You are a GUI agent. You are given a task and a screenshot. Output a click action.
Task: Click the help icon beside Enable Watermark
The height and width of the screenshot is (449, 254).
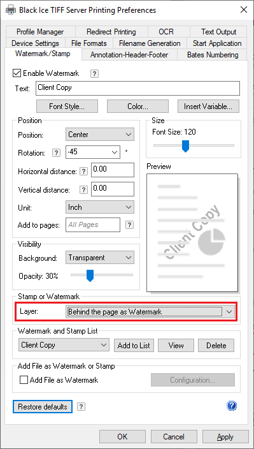pos(94,73)
